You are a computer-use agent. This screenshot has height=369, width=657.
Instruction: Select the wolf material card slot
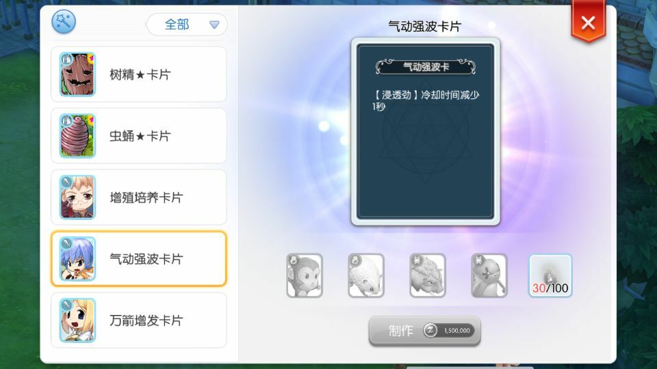428,275
